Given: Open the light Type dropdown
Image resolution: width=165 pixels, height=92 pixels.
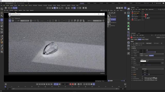Looking at the screenshot, I should pos(140,43).
